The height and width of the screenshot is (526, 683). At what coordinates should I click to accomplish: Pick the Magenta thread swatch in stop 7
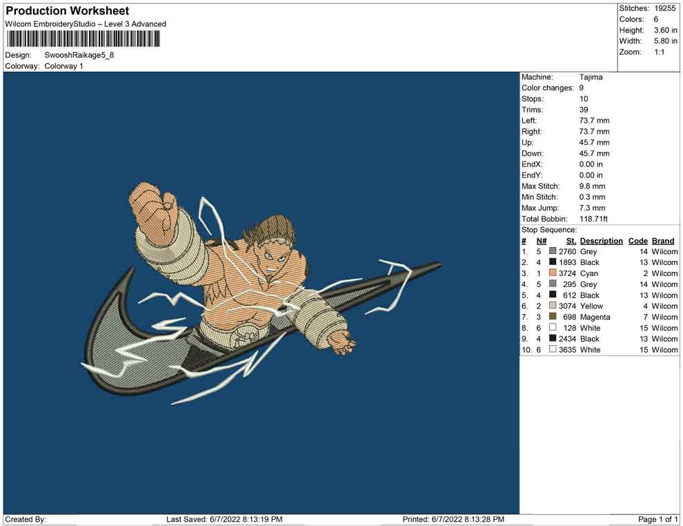(x=553, y=317)
